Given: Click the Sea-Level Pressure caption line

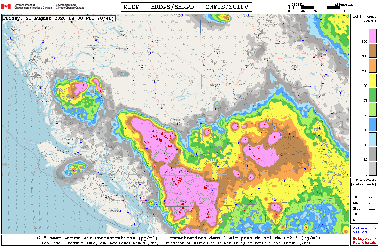Looking at the screenshot, I should point(176,243).
